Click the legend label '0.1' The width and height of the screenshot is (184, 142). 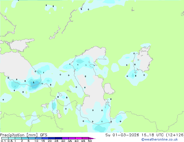[3, 141]
